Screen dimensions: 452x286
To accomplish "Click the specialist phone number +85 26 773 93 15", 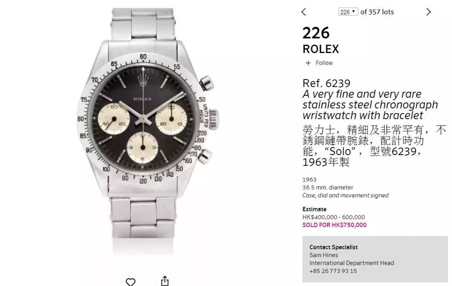I will point(333,271).
